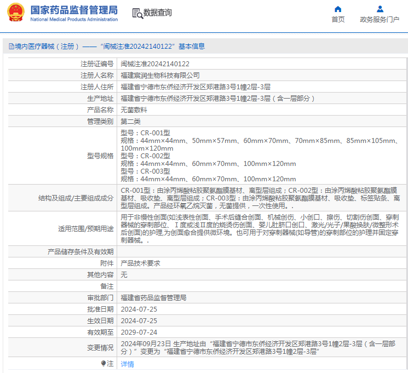The height and width of the screenshot is (373, 408).
Task: Open 政务服务门户 text link
Action: click(380, 20)
